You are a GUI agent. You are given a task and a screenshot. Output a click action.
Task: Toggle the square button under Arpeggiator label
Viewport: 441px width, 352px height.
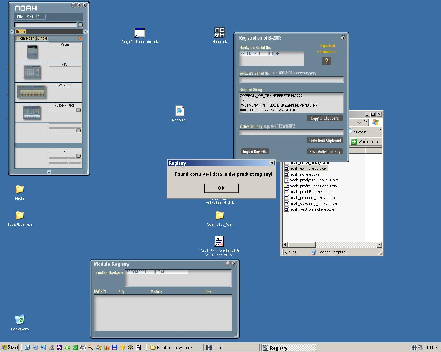(x=78, y=110)
